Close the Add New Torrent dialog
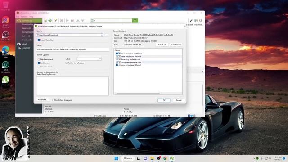Viewport: 288px width, 162px height. coord(184,26)
